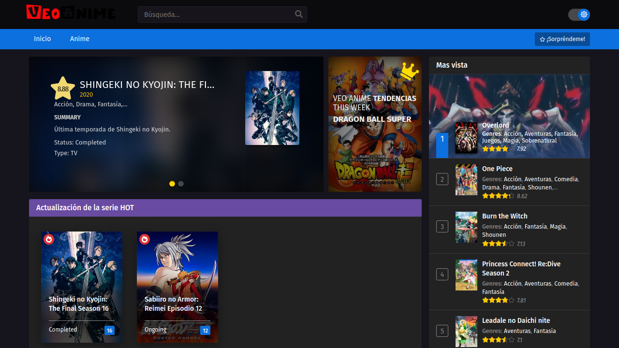The width and height of the screenshot is (619, 348).
Task: Click the fire icon on Sabiiro card
Action: coord(145,239)
